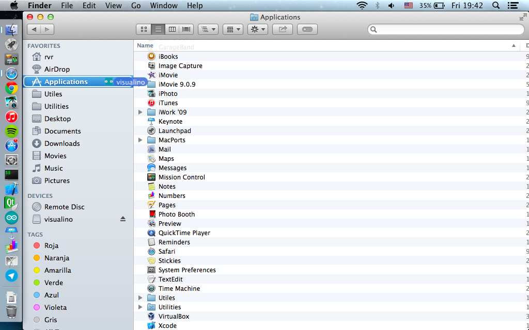Open the Trash in the Dock
The image size is (529, 330).
[x=11, y=311]
